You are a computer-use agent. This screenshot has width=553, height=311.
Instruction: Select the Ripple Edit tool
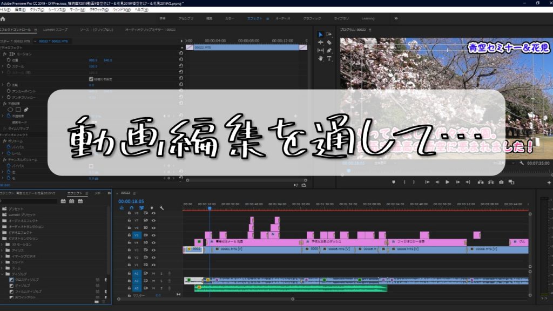coord(320,42)
